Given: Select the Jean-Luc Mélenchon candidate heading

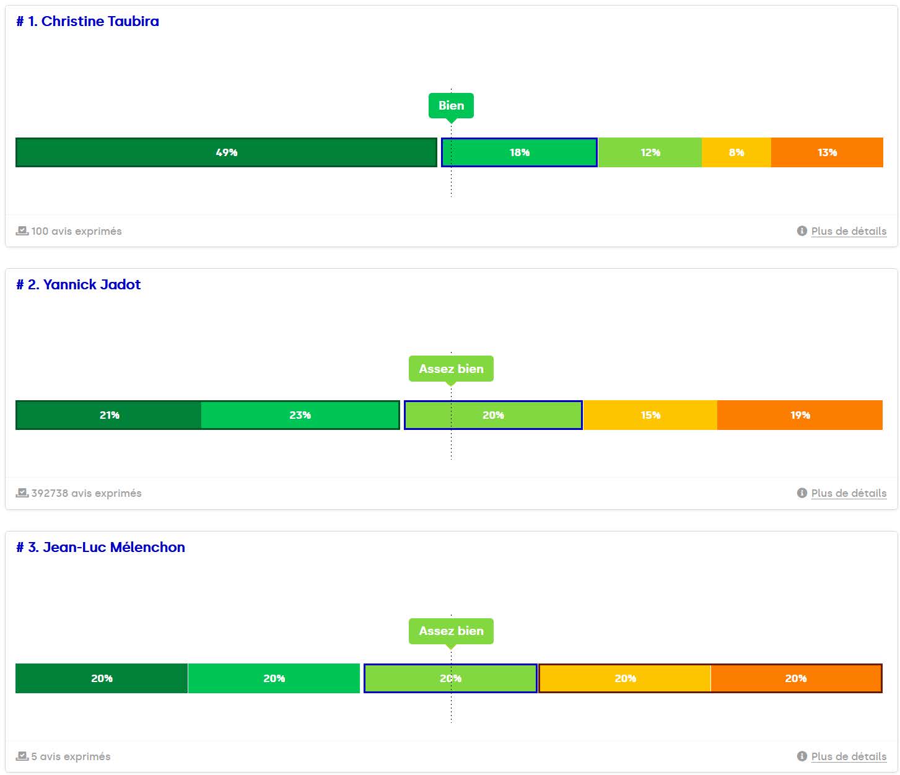Looking at the screenshot, I should 100,548.
